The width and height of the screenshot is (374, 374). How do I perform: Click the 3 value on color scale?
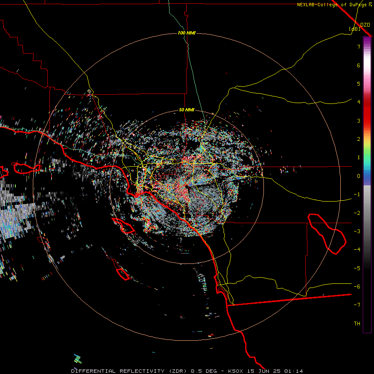tap(359, 121)
